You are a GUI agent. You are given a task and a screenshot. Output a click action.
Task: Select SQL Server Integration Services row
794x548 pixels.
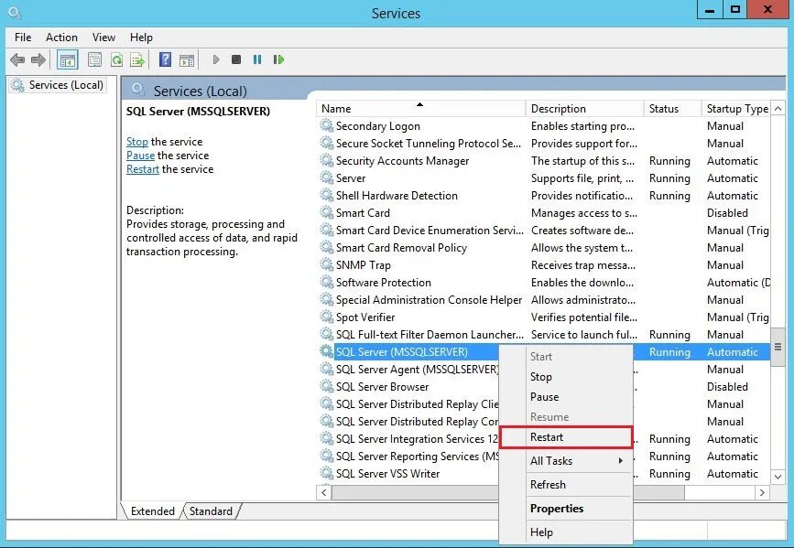pos(417,439)
